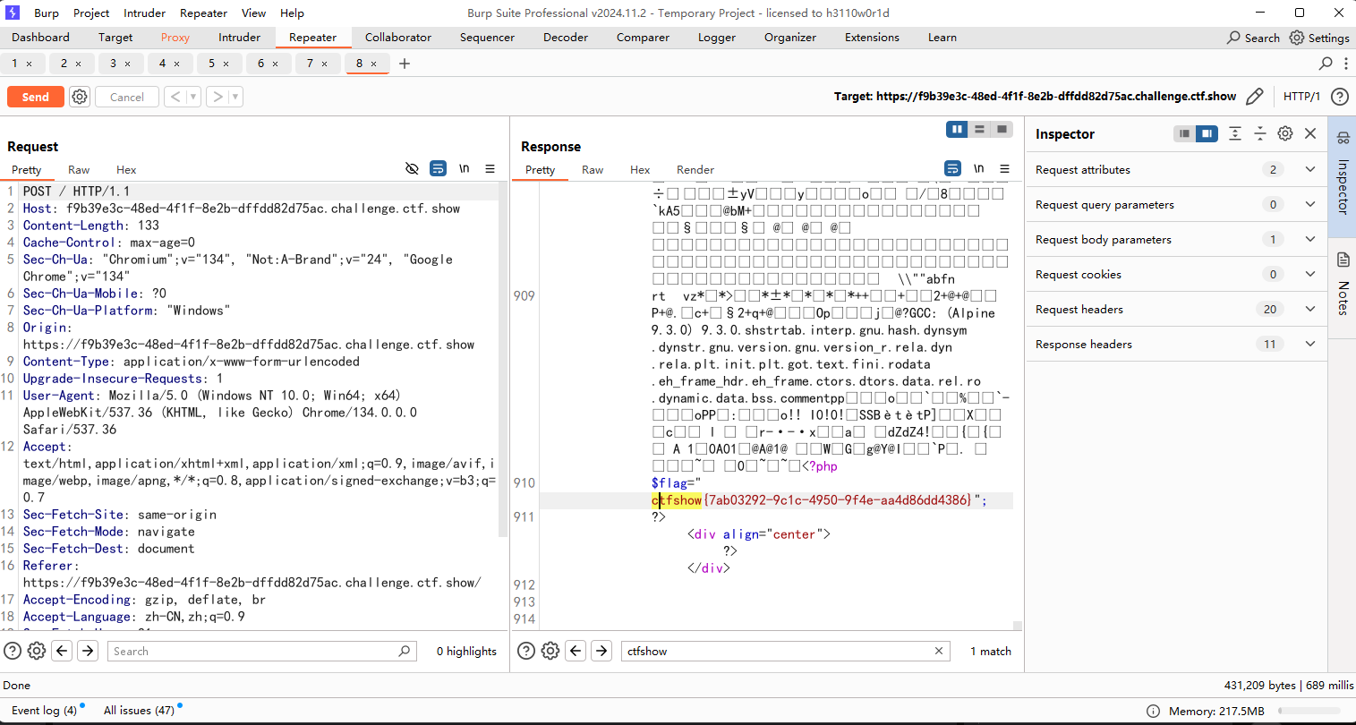Go to next search match in Response
1356x725 pixels.
pyautogui.click(x=601, y=651)
